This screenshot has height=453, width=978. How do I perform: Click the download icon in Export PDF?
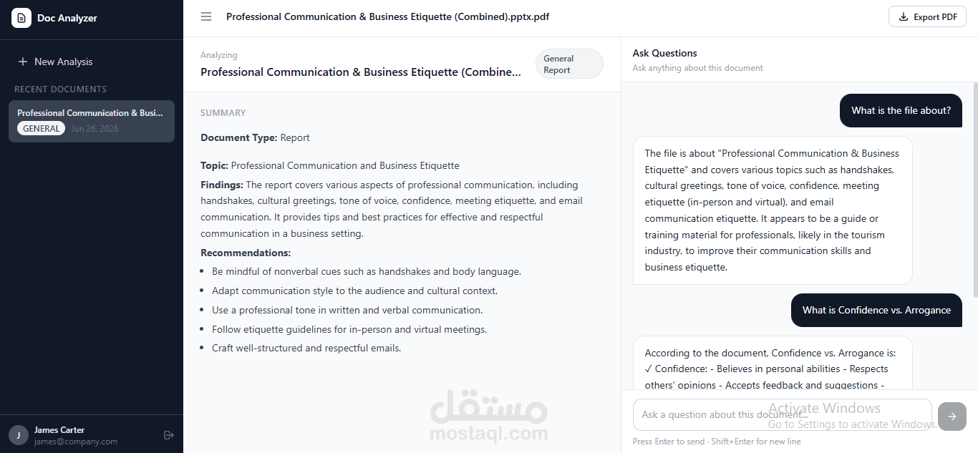pyautogui.click(x=904, y=17)
